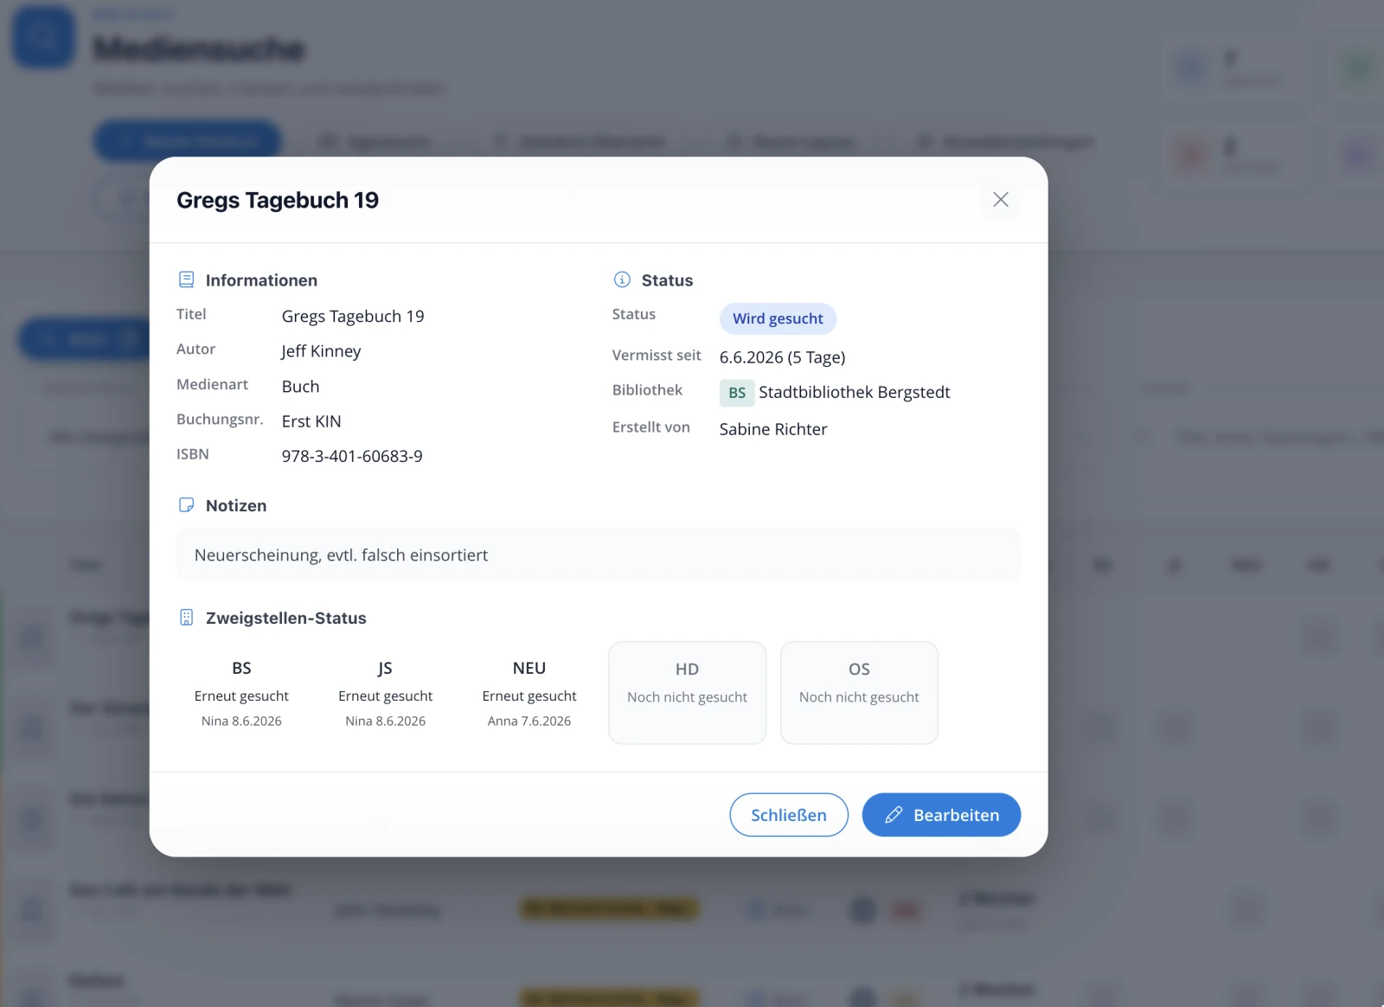Select the BS 'Erneut gesucht' branch entry
Image resolution: width=1384 pixels, height=1007 pixels.
241,693
